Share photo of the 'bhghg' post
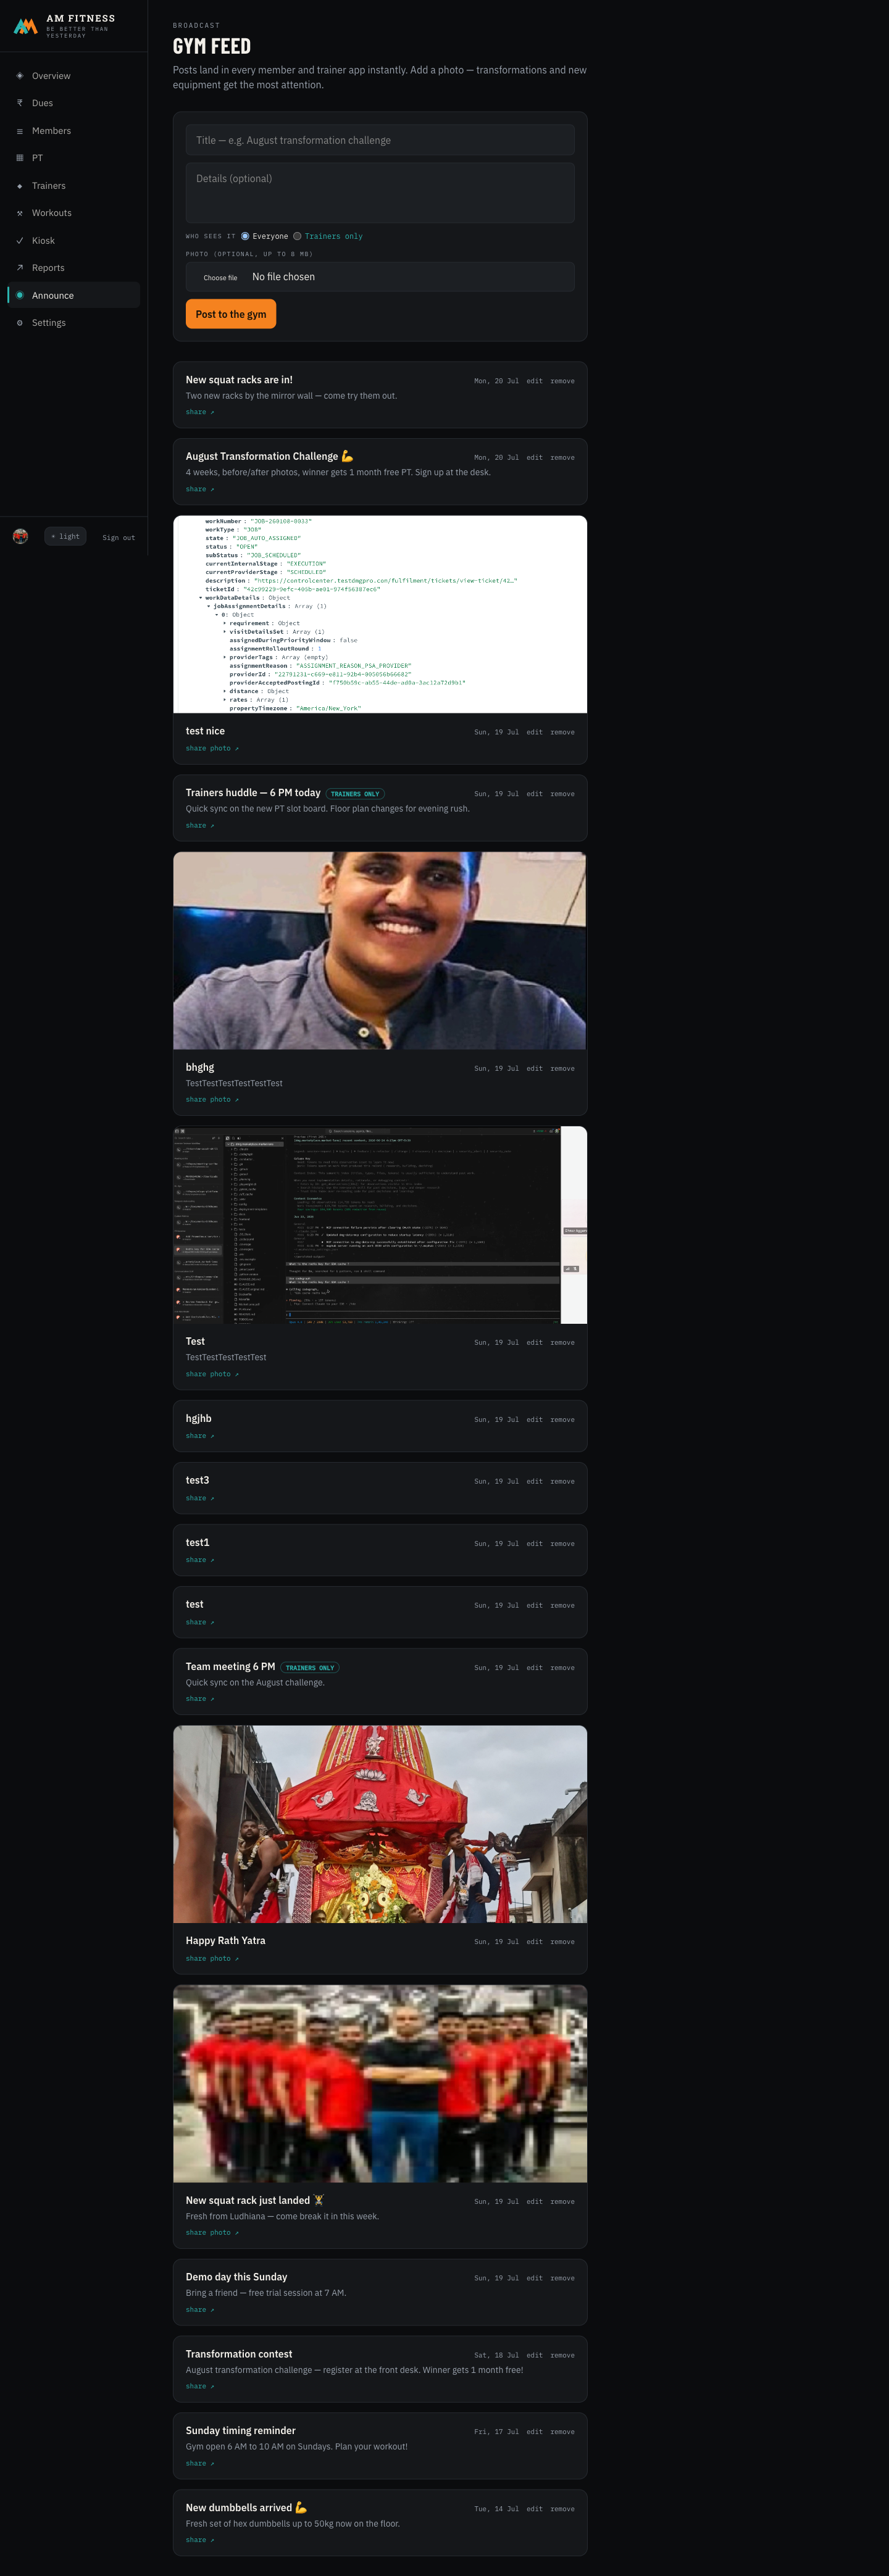889x2576 pixels. pyautogui.click(x=212, y=1099)
